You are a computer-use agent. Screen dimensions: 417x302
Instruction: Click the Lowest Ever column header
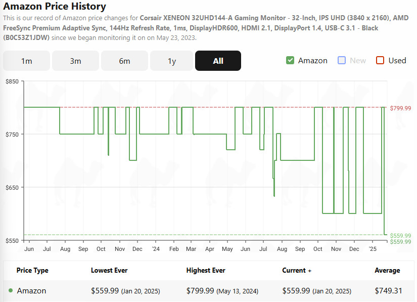click(109, 270)
